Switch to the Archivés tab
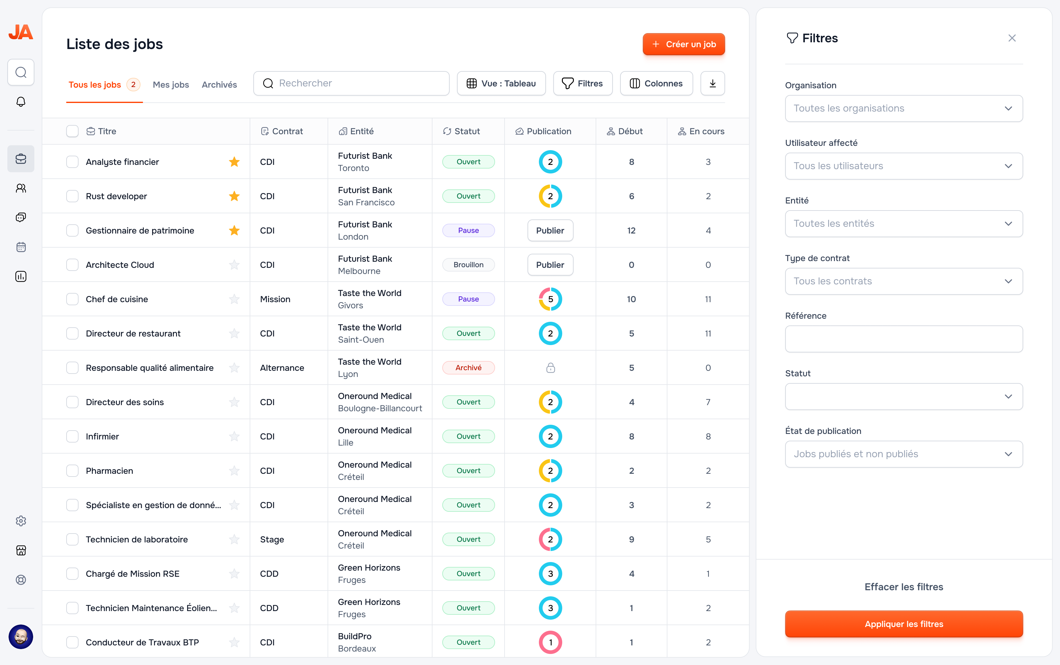This screenshot has height=665, width=1060. [219, 85]
